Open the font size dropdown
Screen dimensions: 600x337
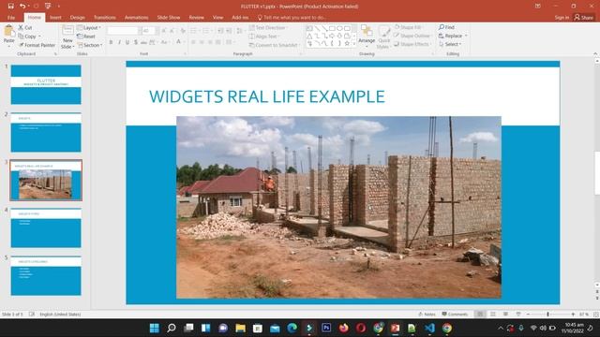click(157, 31)
